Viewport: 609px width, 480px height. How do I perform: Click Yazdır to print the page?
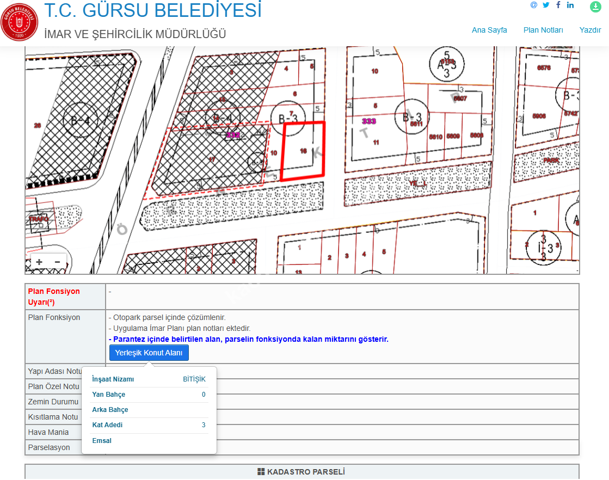pyautogui.click(x=590, y=30)
